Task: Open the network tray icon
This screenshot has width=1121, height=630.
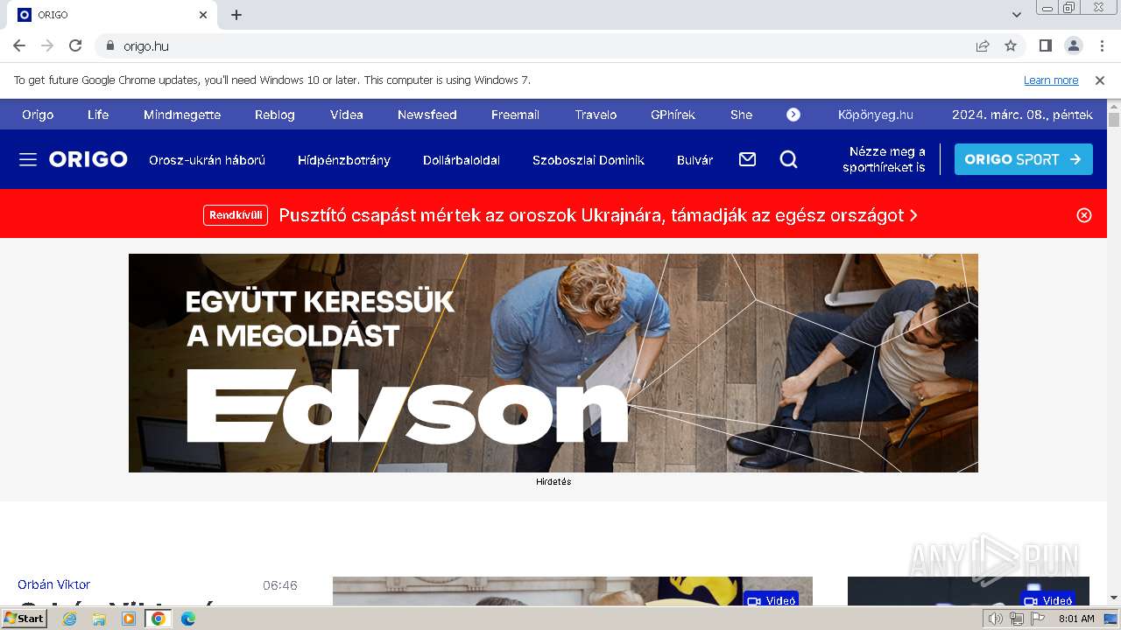Action: point(1016,619)
